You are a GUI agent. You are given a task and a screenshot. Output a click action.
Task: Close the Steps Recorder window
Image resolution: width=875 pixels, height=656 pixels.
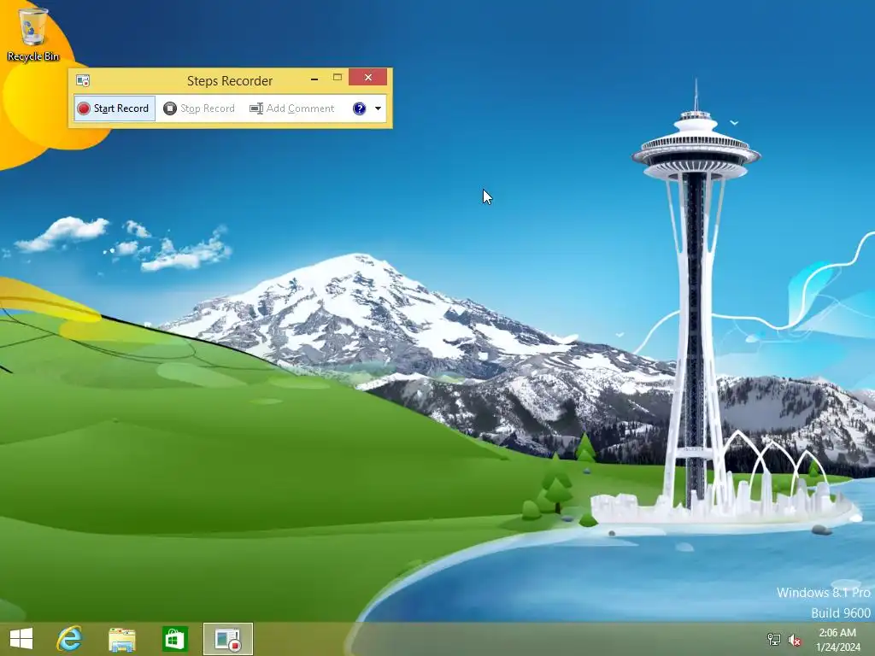point(367,78)
